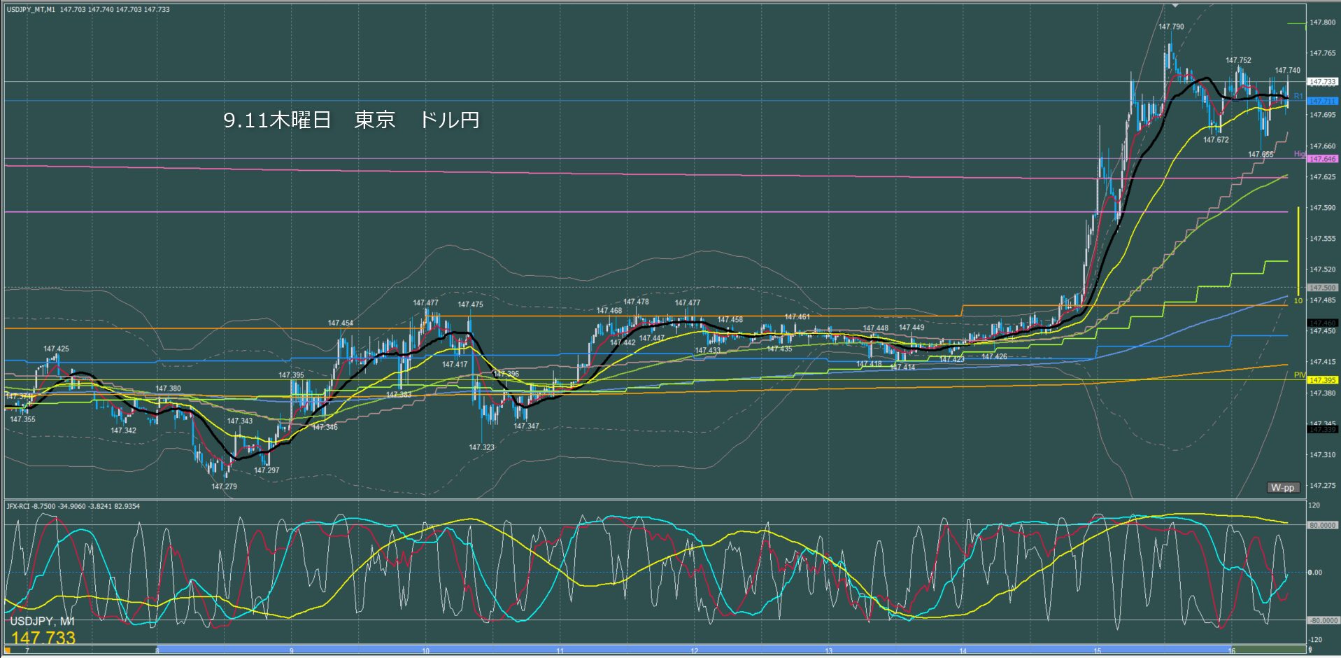1341x658 pixels.
Task: Click the 147.279 low price label
Action: (224, 486)
